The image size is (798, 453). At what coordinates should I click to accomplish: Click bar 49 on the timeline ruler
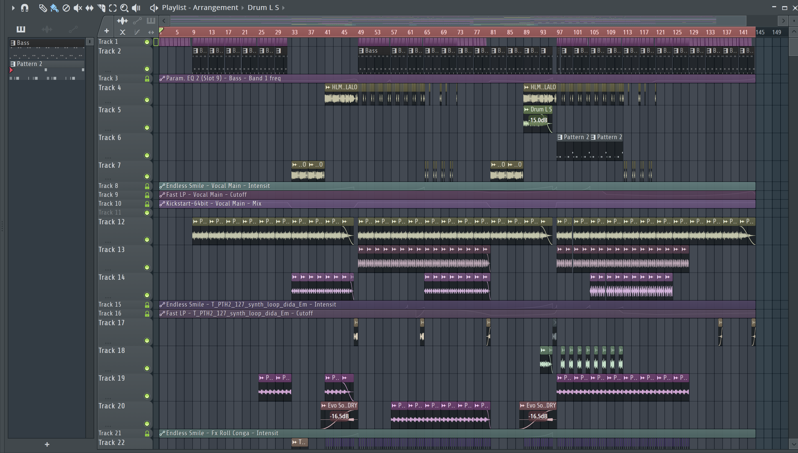pos(360,32)
